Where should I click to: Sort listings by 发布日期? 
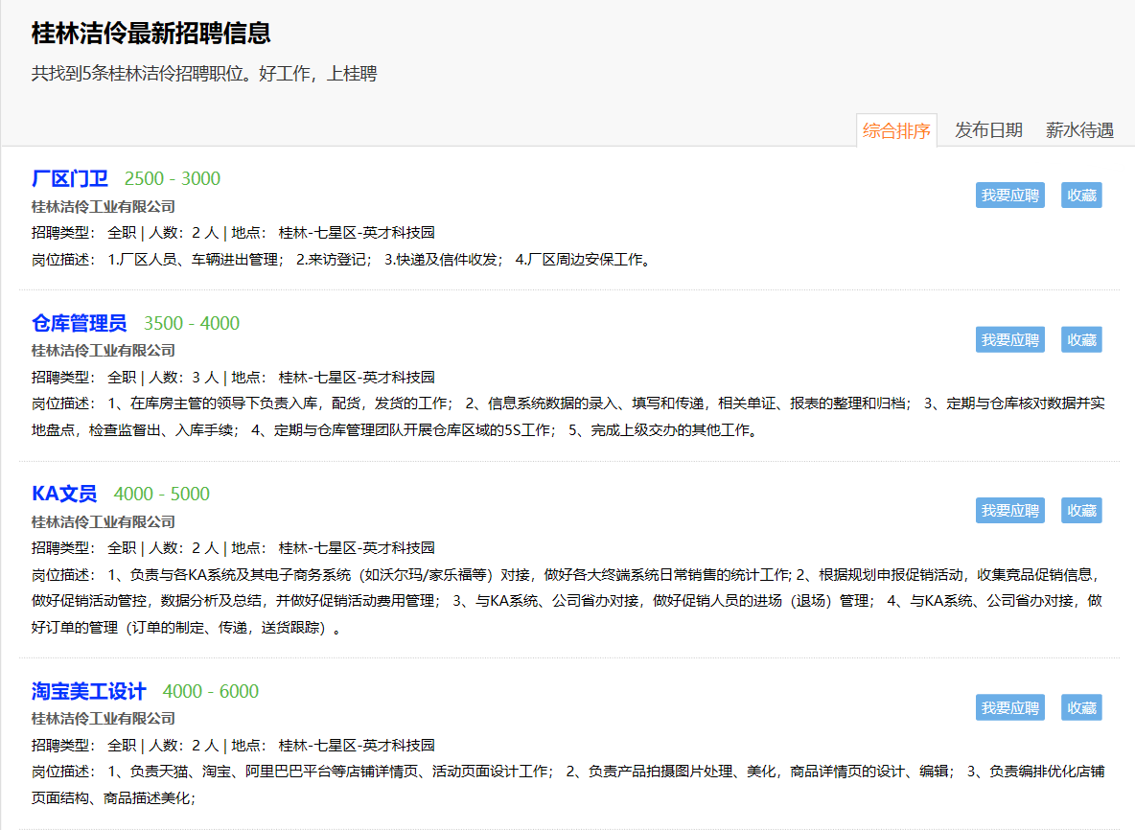pyautogui.click(x=988, y=130)
